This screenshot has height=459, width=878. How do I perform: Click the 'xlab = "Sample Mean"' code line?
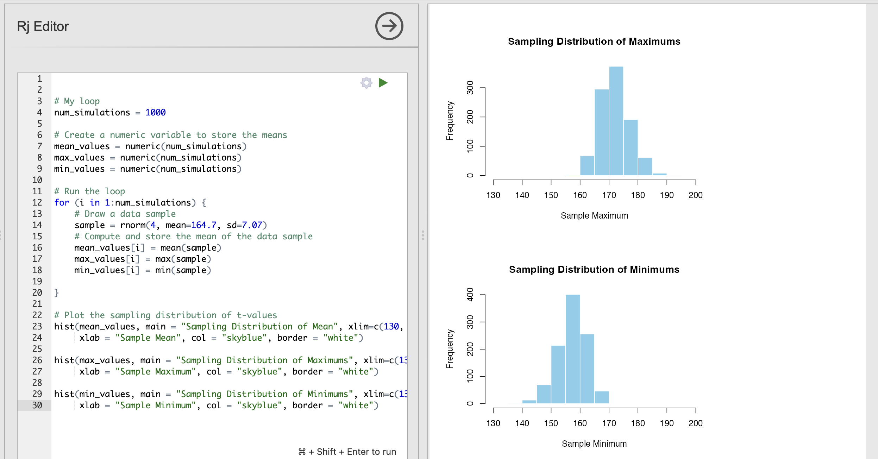(221, 338)
